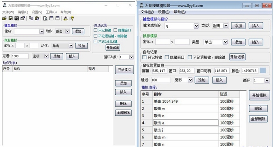Click the help question mark toolbar icon
The width and height of the screenshot is (273, 147).
[x=72, y=18]
